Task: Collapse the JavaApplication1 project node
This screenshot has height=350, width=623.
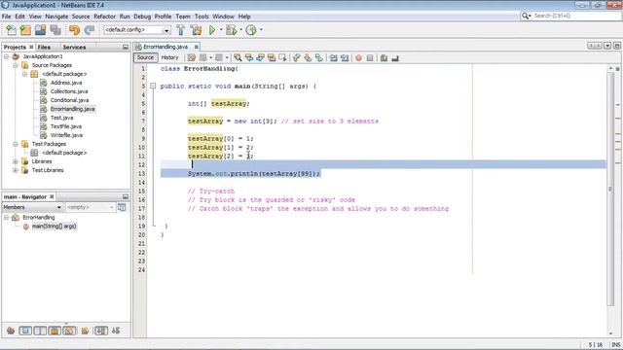Action: point(7,56)
